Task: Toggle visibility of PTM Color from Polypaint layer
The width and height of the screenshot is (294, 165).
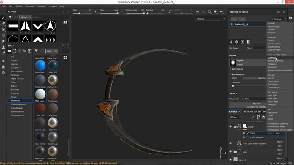Action: pos(231,143)
